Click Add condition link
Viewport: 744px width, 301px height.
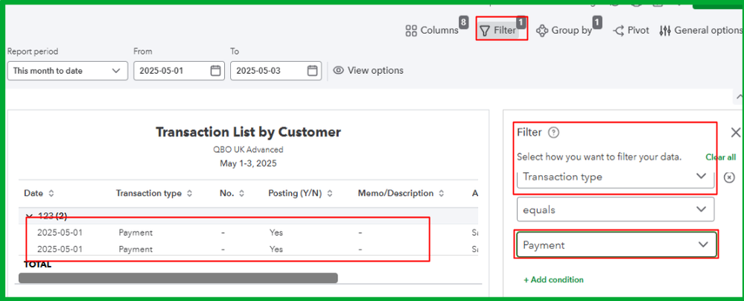click(553, 279)
